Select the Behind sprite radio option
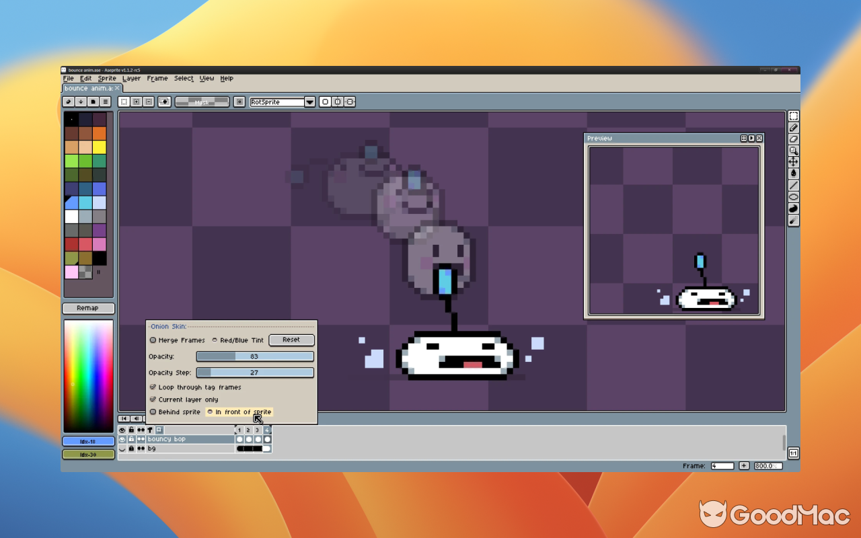 pyautogui.click(x=153, y=412)
